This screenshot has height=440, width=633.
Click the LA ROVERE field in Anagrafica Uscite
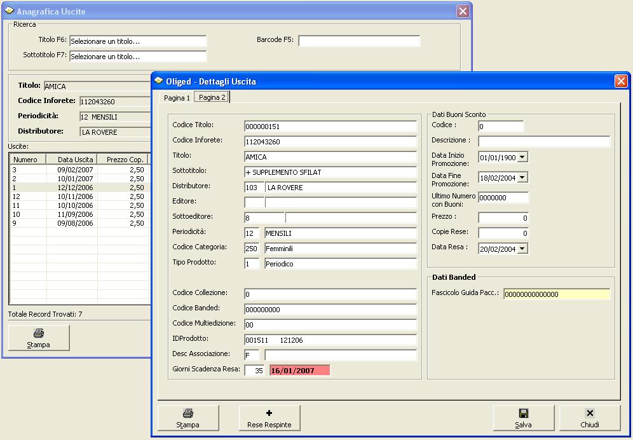point(115,132)
